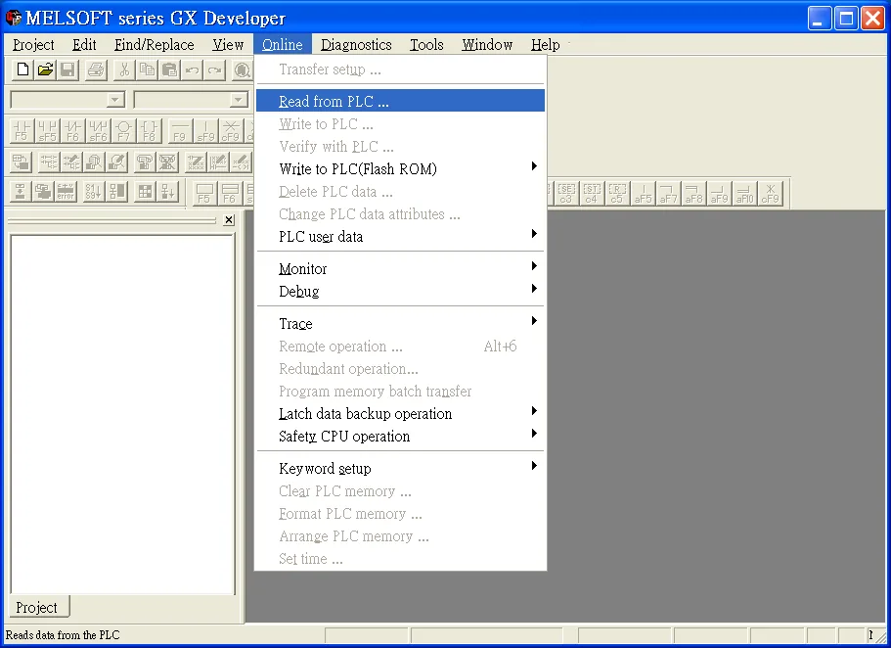
Task: Click the cF9 delete icon in the SFC toolbar
Action: tap(771, 194)
